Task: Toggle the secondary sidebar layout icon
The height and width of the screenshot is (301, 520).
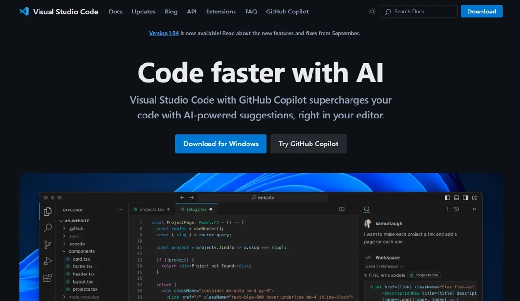Action: tap(465, 197)
